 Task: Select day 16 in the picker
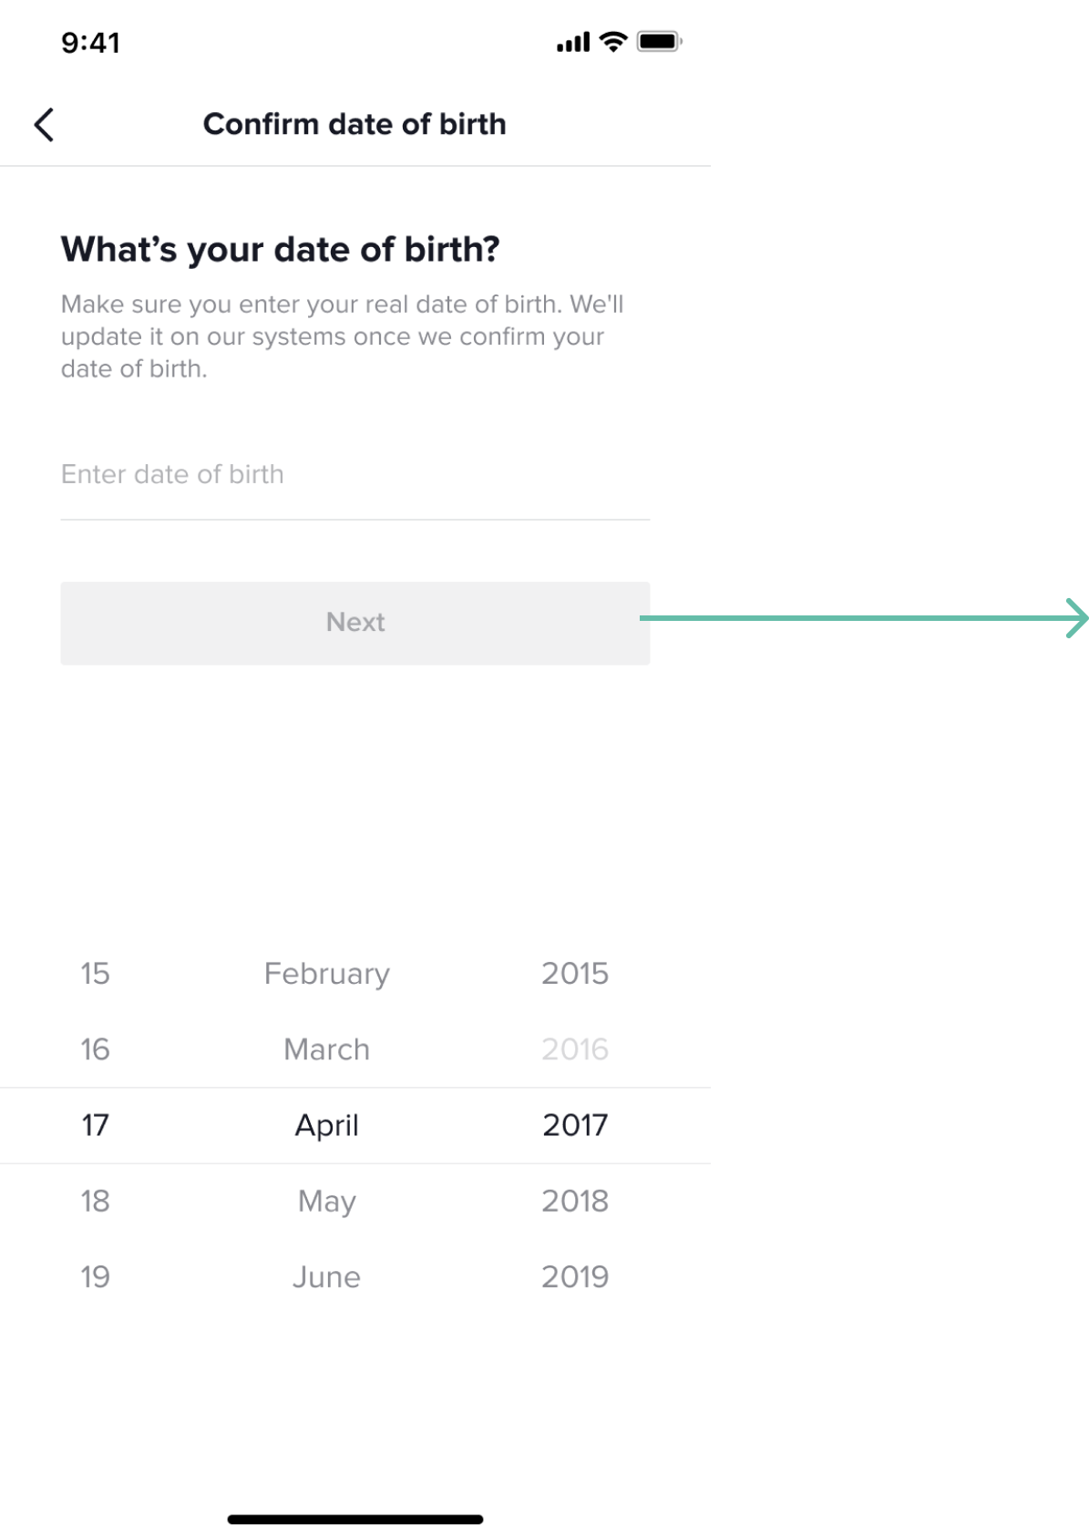point(95,1049)
